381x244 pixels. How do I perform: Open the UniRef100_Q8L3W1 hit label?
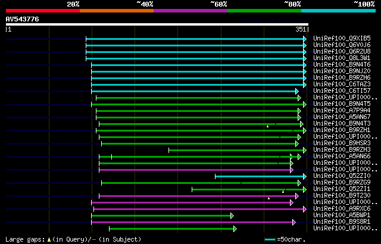pos(342,58)
